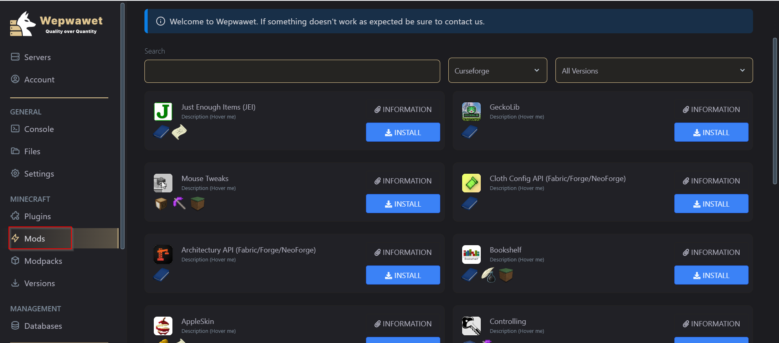Install the Bookshelf mod
Screen dimensions: 779x343
(711, 275)
